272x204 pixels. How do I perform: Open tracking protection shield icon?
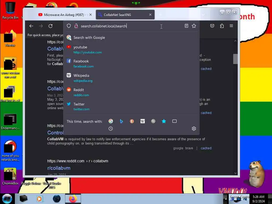click(x=69, y=26)
